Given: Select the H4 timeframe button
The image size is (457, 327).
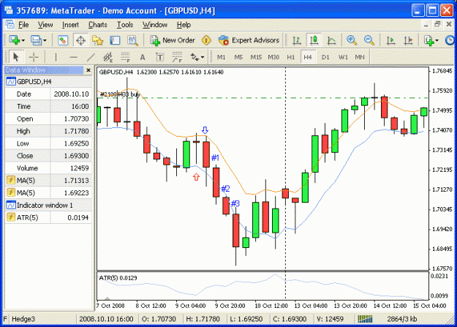Looking at the screenshot, I should pos(308,57).
